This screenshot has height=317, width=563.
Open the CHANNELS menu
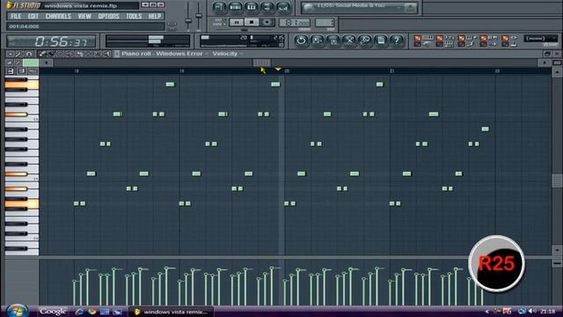(58, 16)
